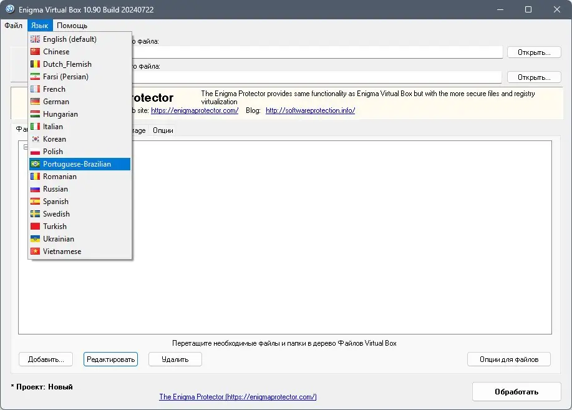Click the input file path field
The image size is (572, 410).
tap(317, 52)
